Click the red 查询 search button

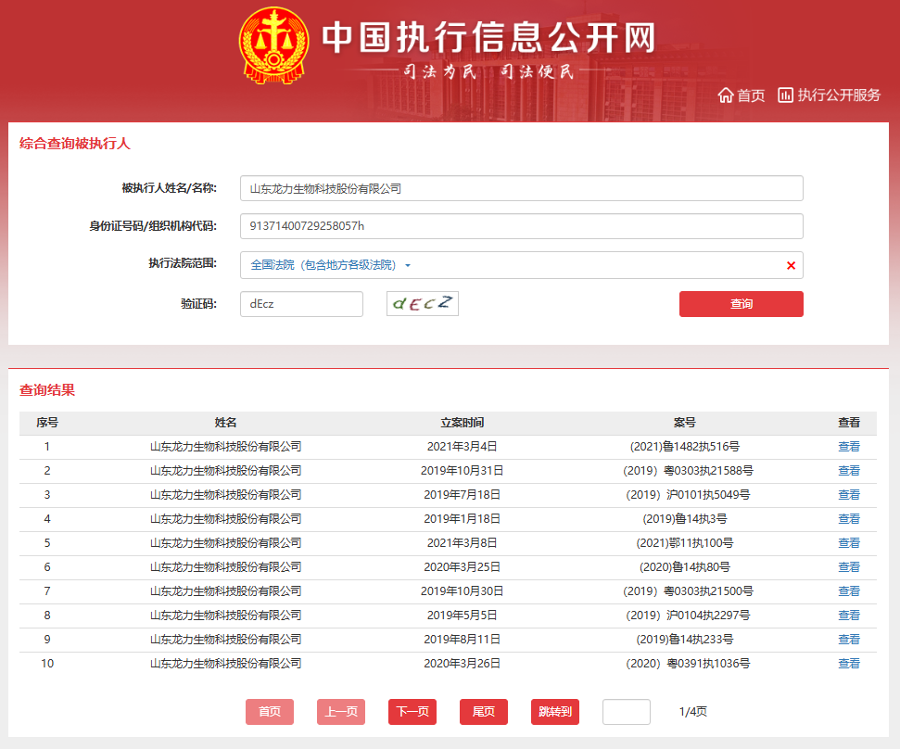pos(741,304)
